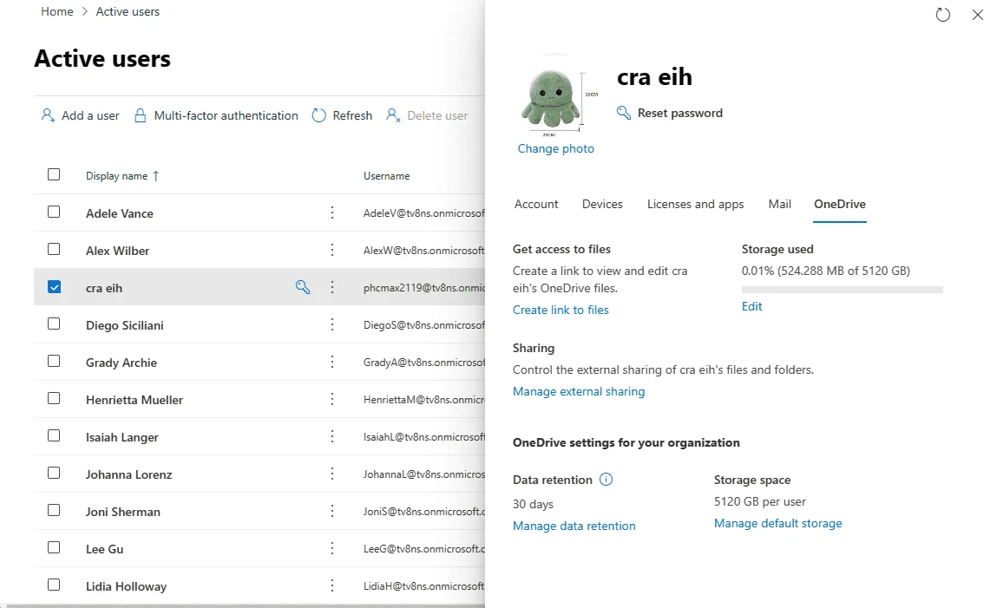Go to Home breadcrumb

(x=56, y=12)
